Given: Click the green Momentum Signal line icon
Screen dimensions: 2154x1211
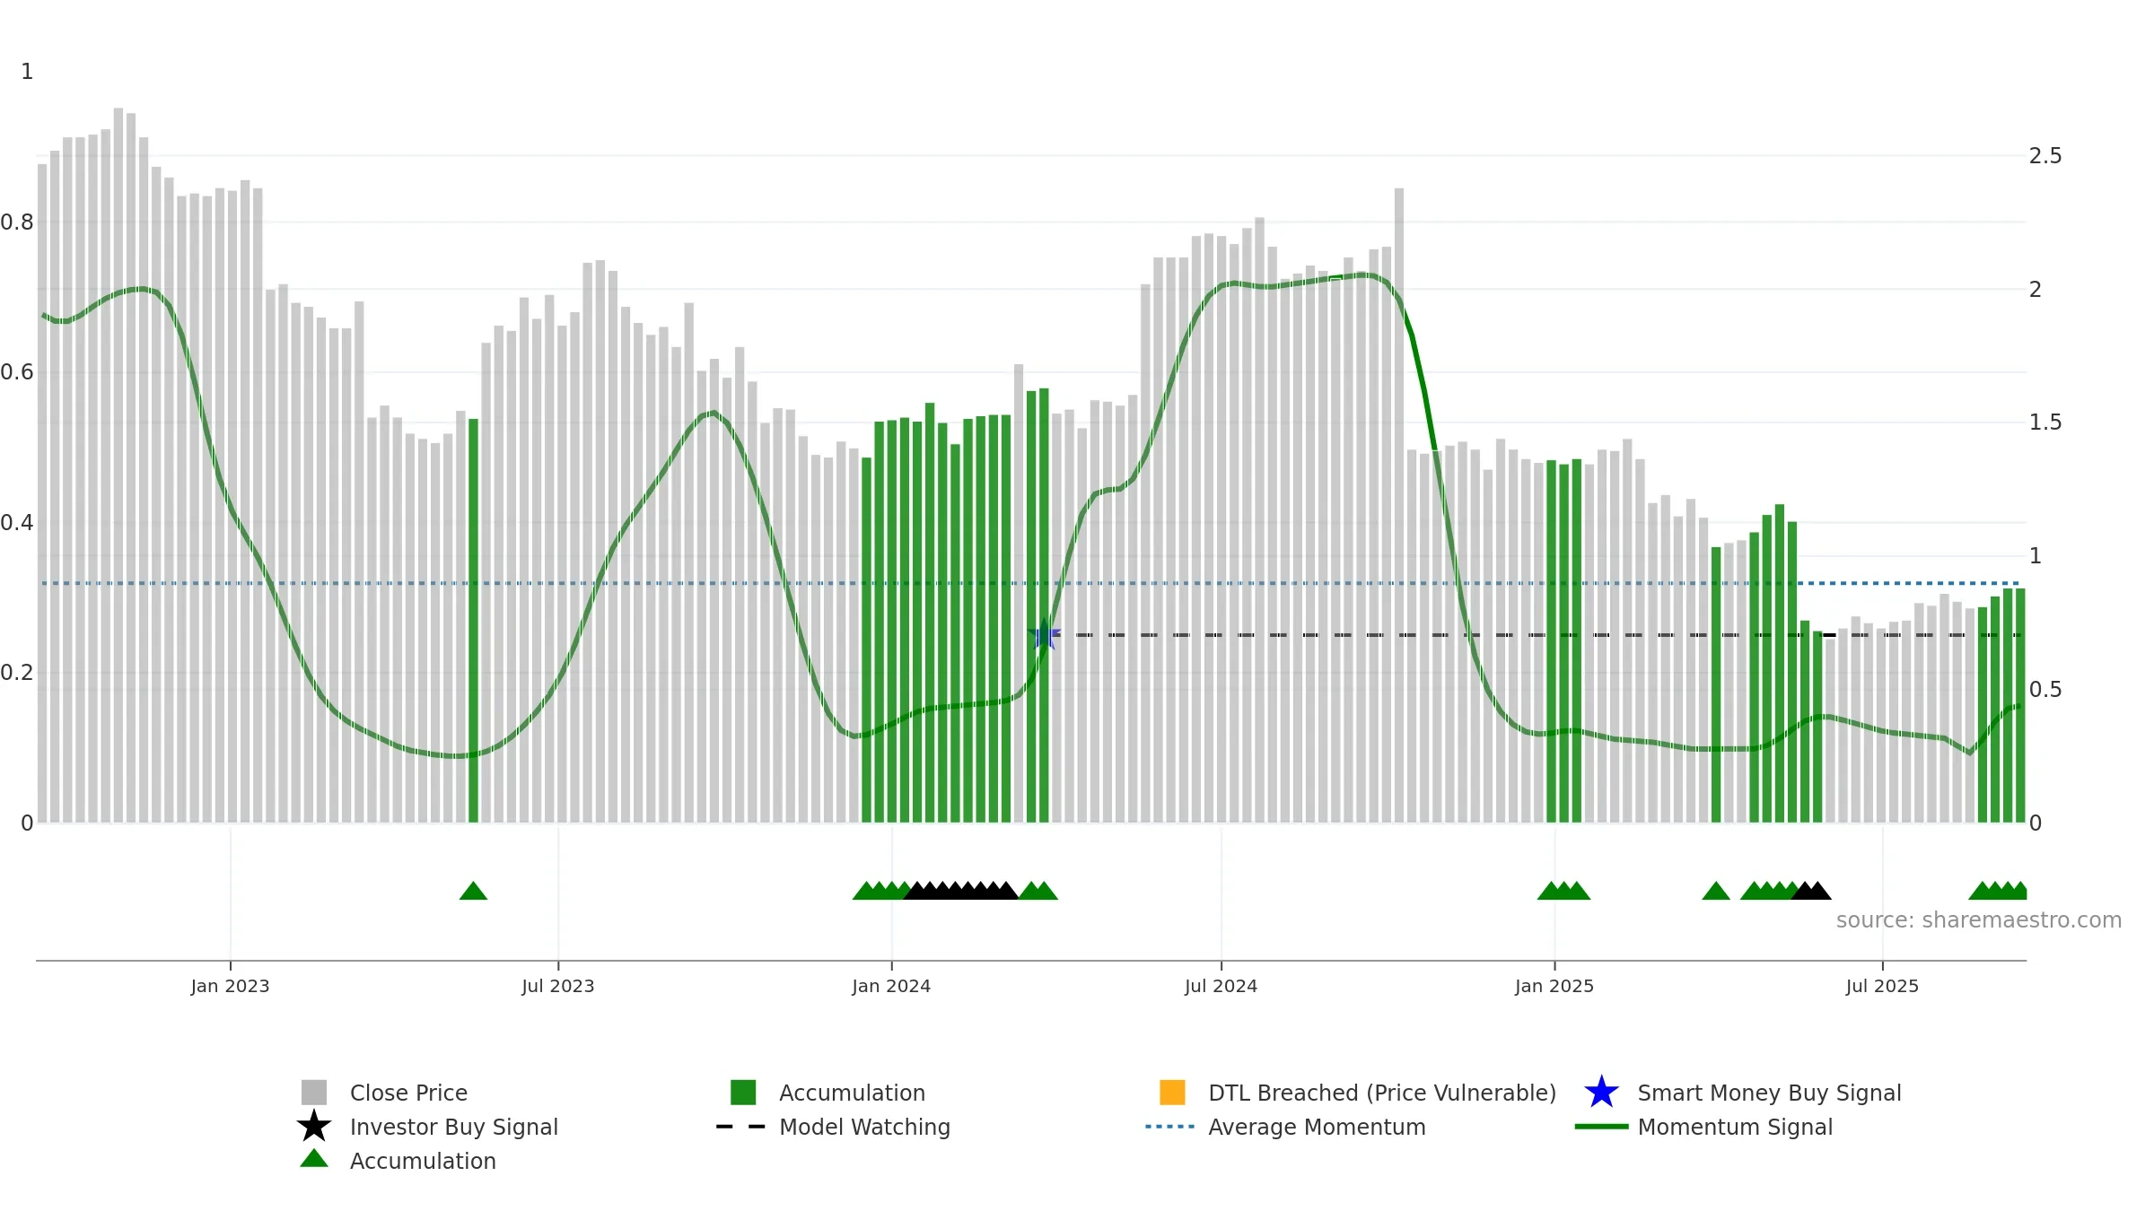Looking at the screenshot, I should 1601,1127.
